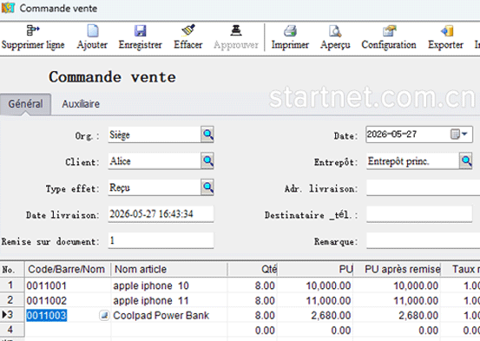Click the Ajouter new document icon
The width and height of the screenshot is (480, 341).
tap(93, 30)
